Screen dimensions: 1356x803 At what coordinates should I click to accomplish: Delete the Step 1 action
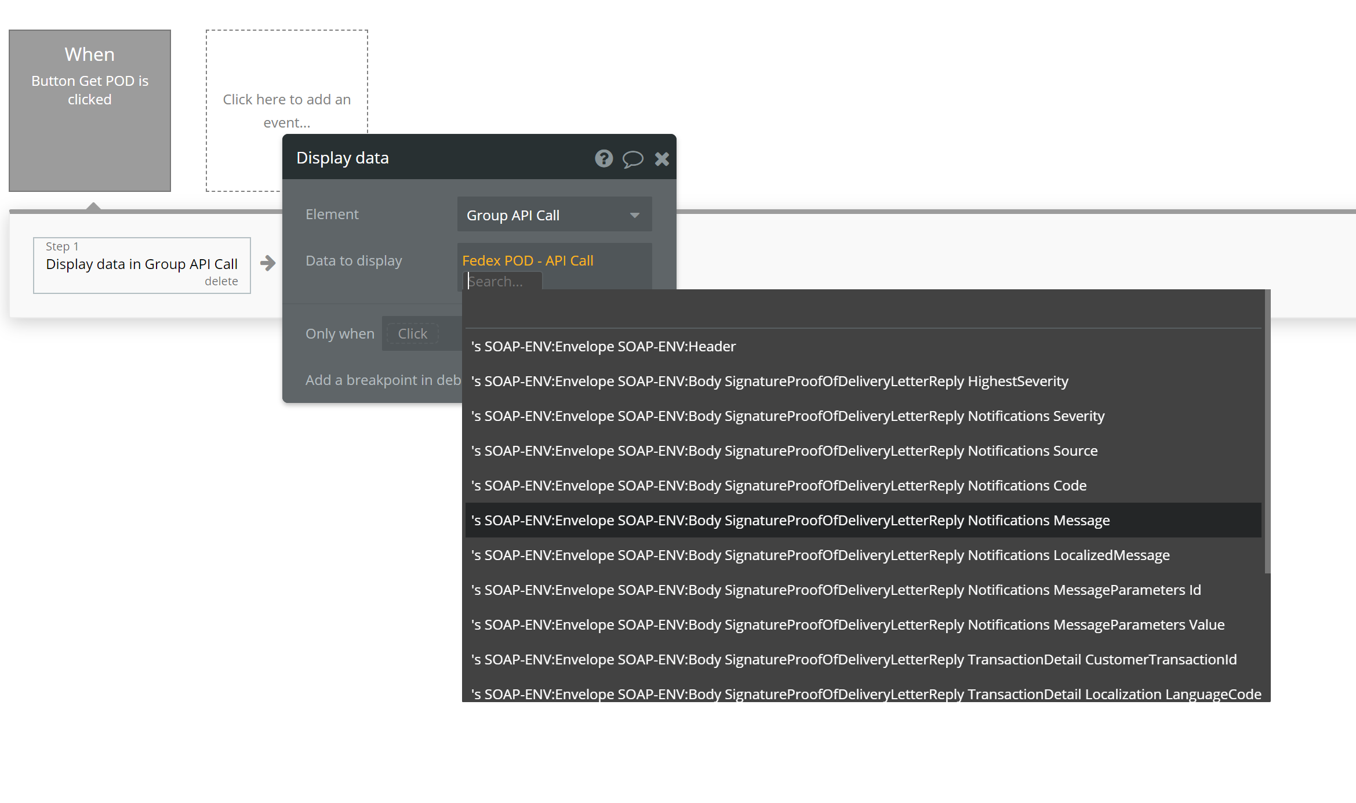pyautogui.click(x=221, y=281)
